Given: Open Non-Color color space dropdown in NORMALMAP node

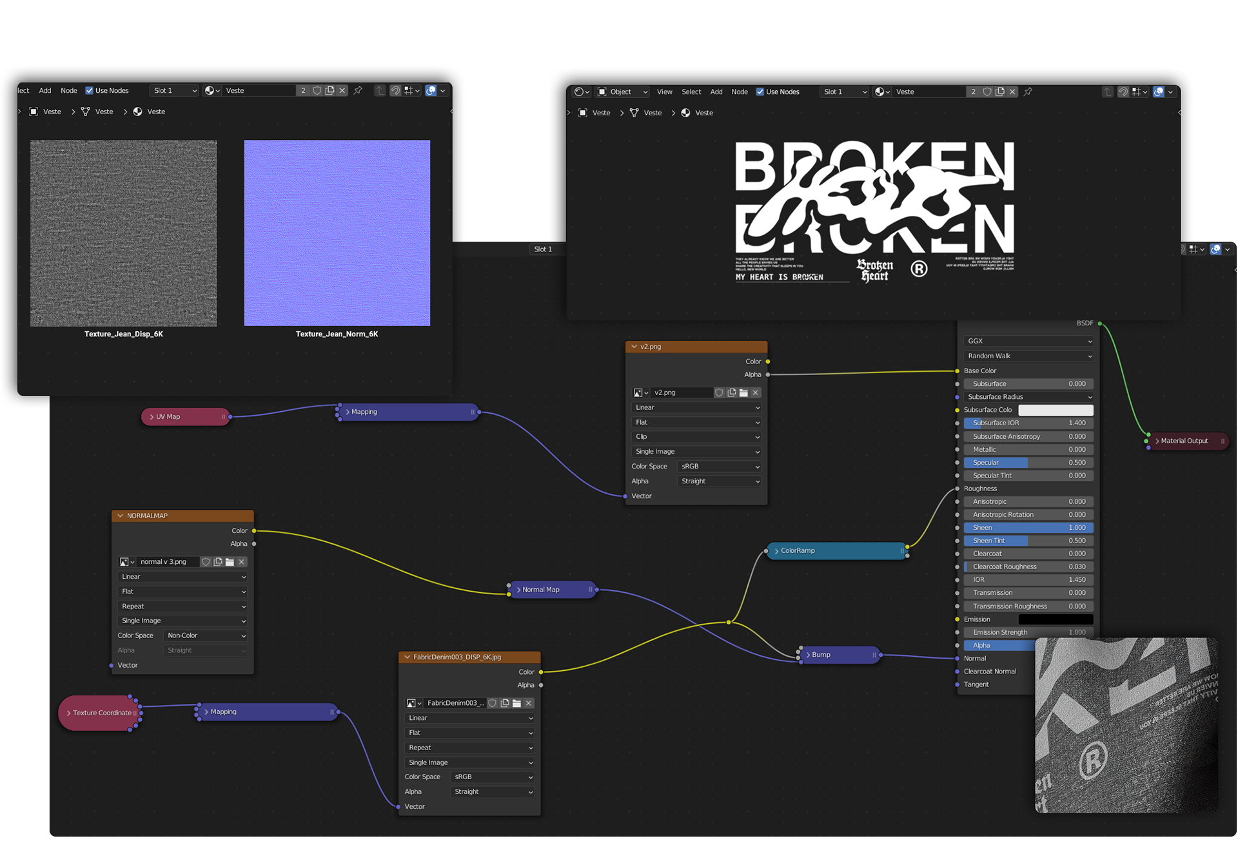Looking at the screenshot, I should click(206, 635).
